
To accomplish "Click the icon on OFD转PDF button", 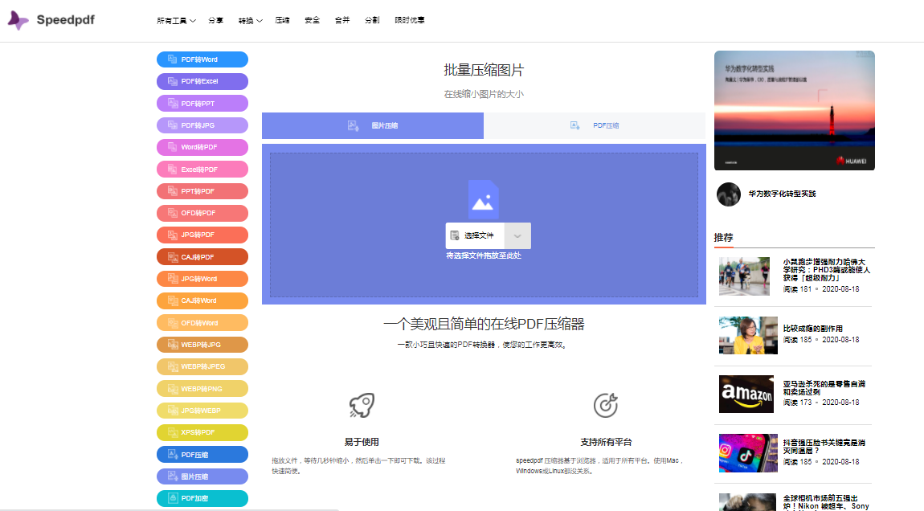I will tap(173, 213).
